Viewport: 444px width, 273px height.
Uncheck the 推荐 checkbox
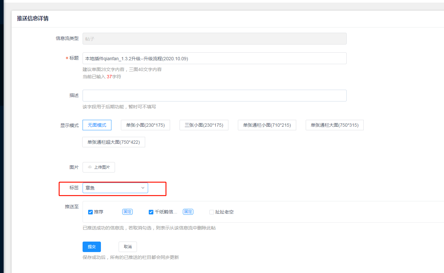pyautogui.click(x=90, y=212)
